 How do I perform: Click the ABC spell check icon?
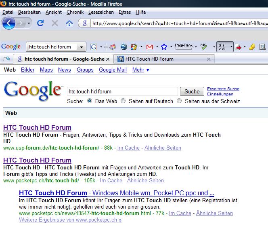[204, 47]
